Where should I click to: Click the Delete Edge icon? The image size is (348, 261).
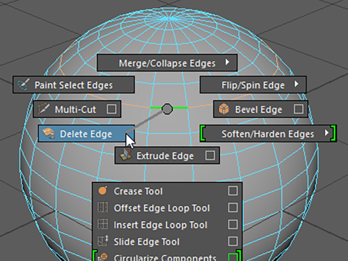click(x=48, y=133)
